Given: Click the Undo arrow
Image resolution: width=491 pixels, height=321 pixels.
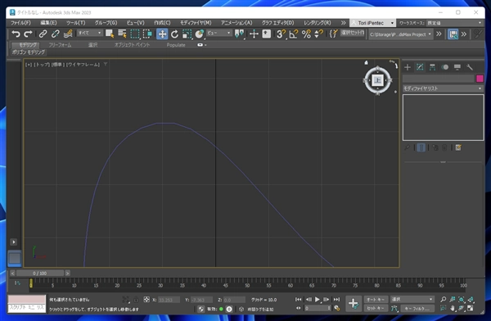Looking at the screenshot, I should point(16,34).
